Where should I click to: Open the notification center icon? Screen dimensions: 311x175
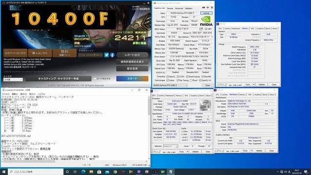pos(306,172)
